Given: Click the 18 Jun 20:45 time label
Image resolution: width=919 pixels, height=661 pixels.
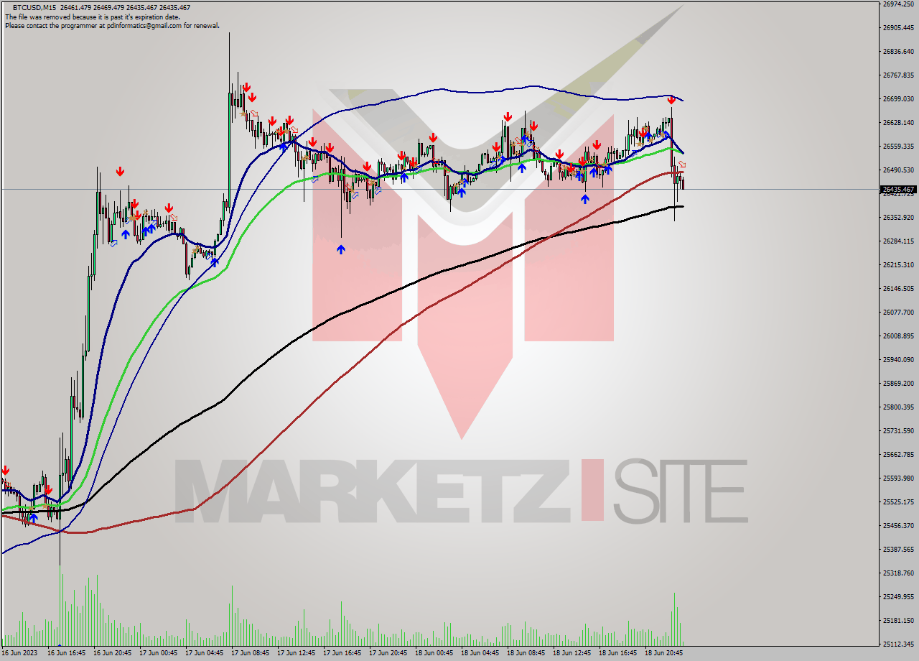Looking at the screenshot, I should pyautogui.click(x=663, y=654).
